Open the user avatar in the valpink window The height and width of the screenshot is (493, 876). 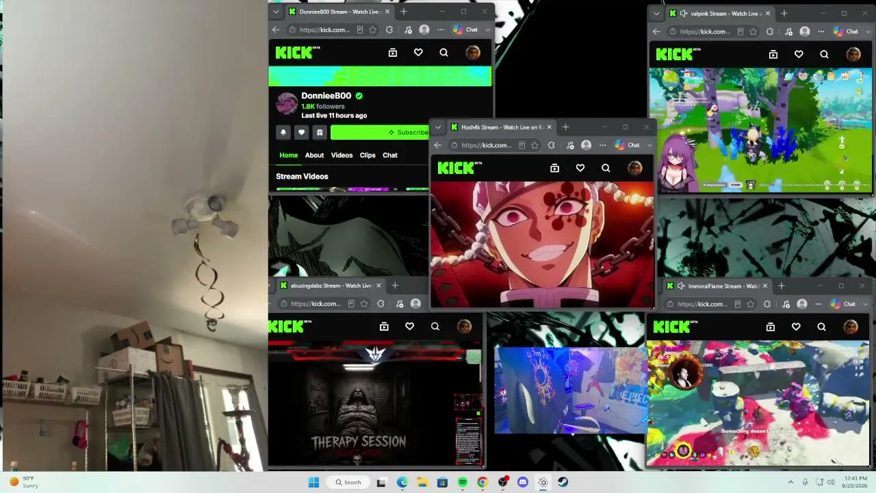point(853,54)
